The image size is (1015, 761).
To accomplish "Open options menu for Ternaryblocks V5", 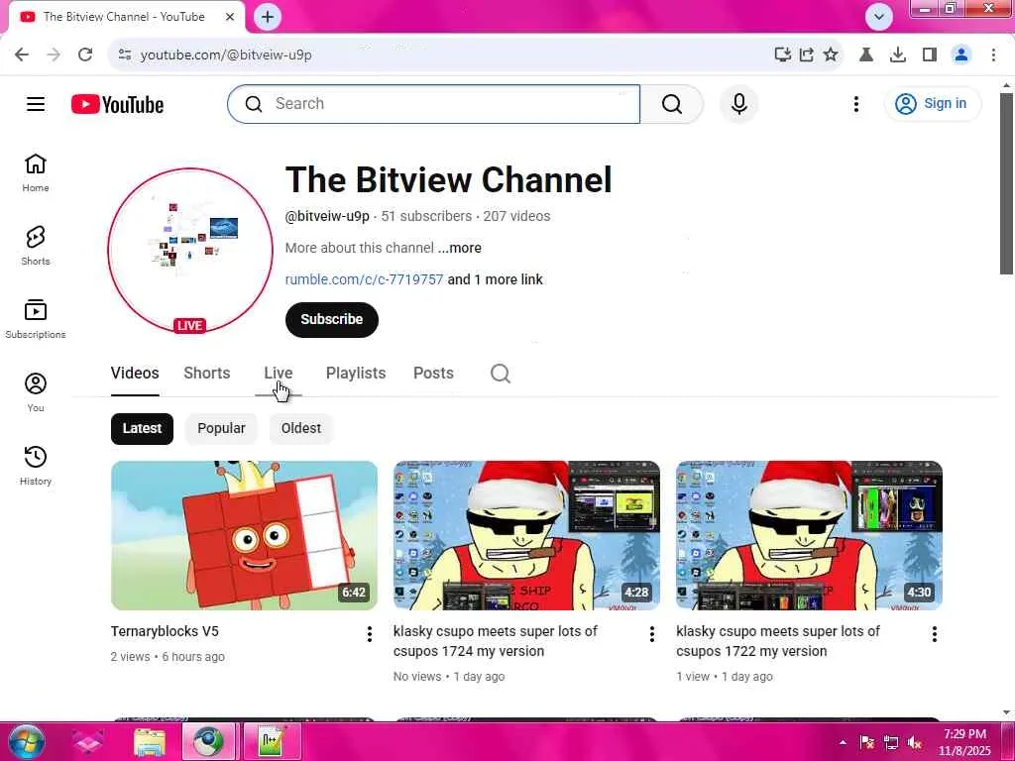I will tap(370, 634).
